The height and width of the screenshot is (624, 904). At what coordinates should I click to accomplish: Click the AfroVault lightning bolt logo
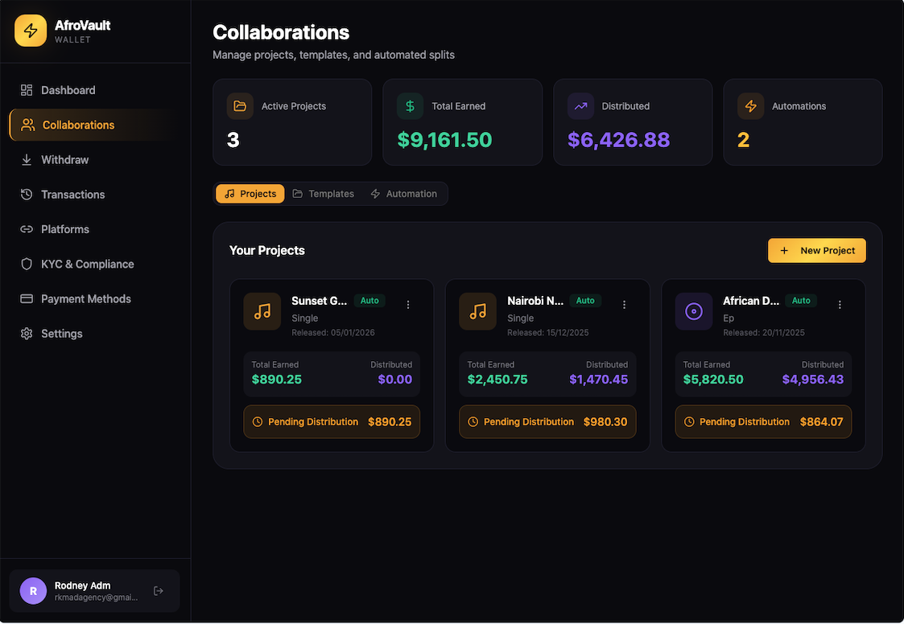coord(31,31)
